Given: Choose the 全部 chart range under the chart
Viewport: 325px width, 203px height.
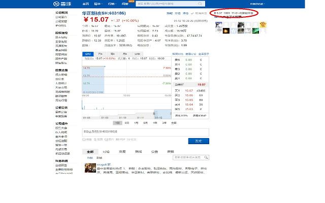Looking at the screenshot, I should coord(174,123).
